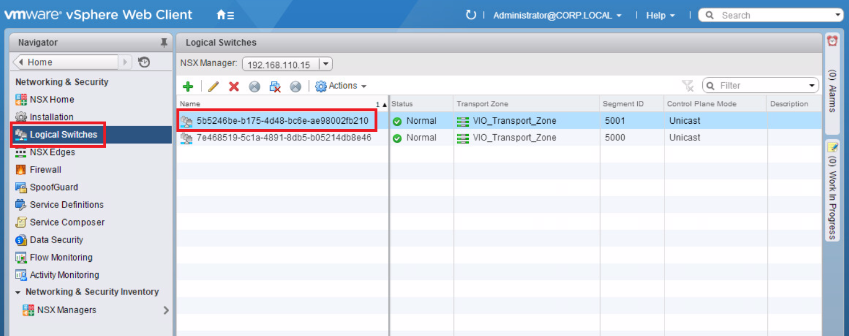This screenshot has width=849, height=336.
Task: Click the remove VM toolbar icon
Action: point(275,86)
